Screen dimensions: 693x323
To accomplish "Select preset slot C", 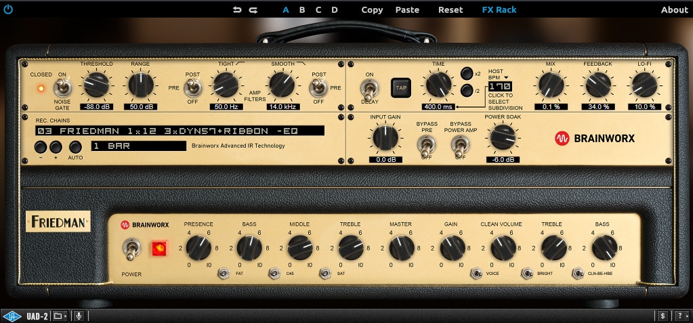I will click(x=318, y=9).
